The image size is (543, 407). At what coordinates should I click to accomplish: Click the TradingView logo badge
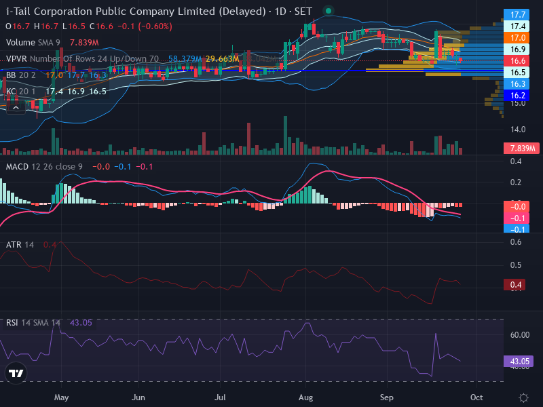[x=16, y=373]
